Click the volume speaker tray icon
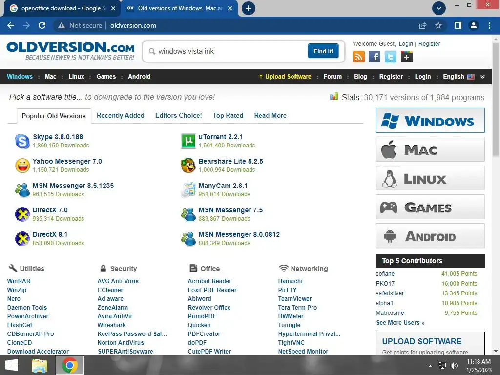This screenshot has height=375, width=500. point(454,366)
